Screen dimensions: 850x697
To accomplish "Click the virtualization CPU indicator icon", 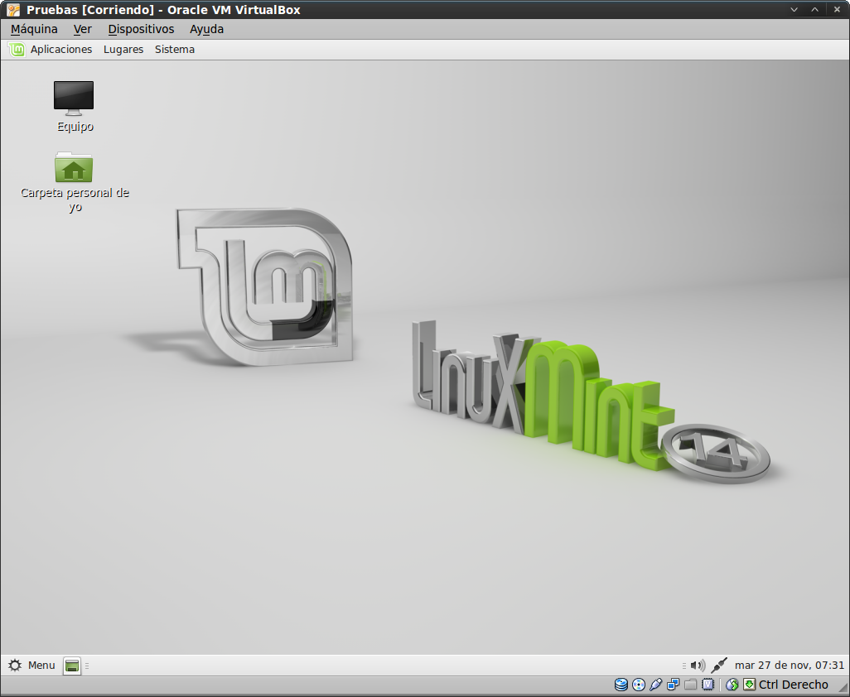I will coord(708,685).
